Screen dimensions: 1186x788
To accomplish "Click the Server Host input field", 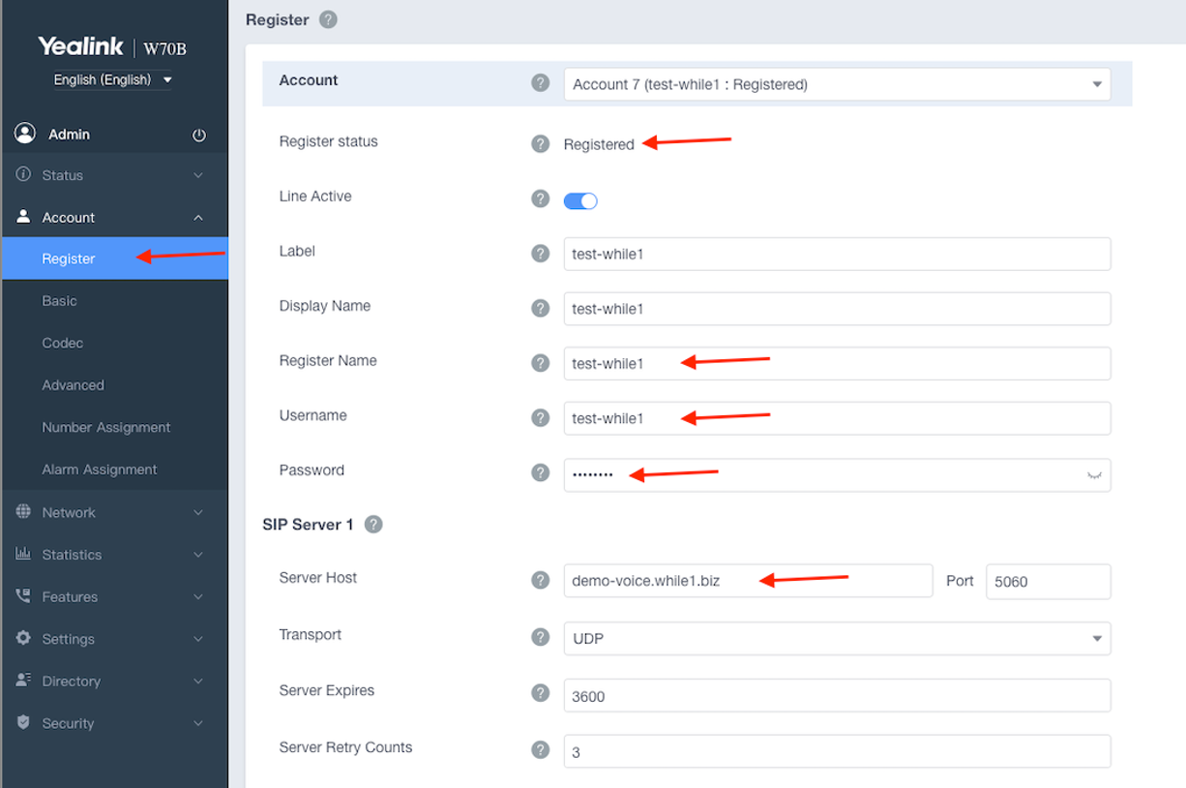I will pos(747,581).
